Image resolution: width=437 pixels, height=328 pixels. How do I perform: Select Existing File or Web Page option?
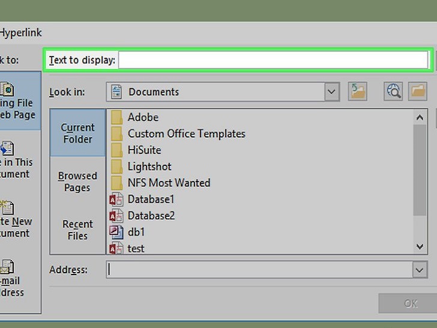click(19, 101)
